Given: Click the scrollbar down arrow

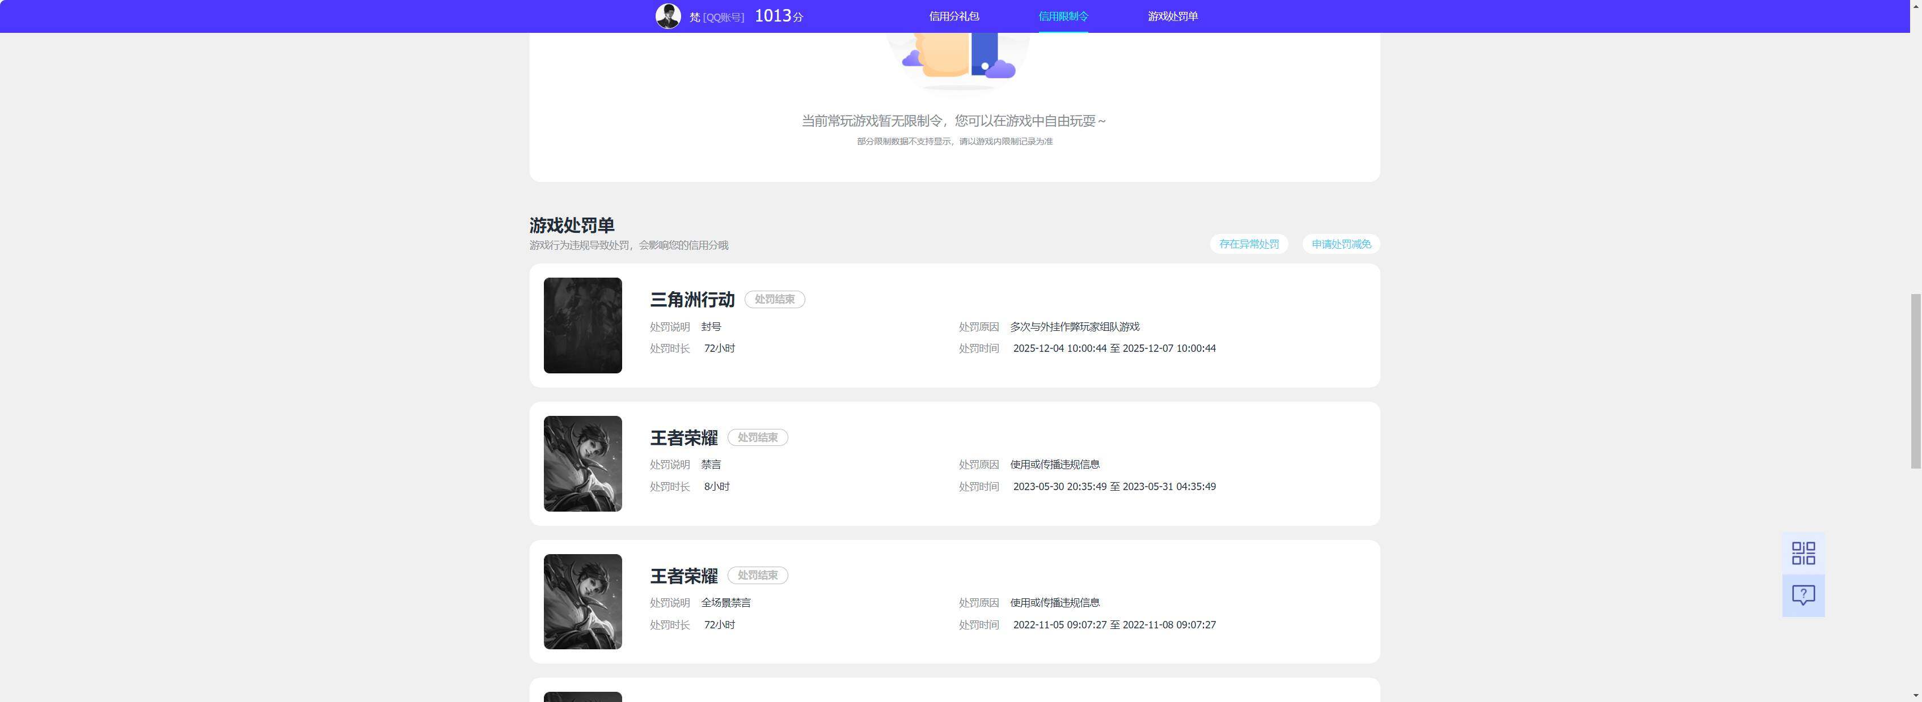Looking at the screenshot, I should click(1915, 696).
